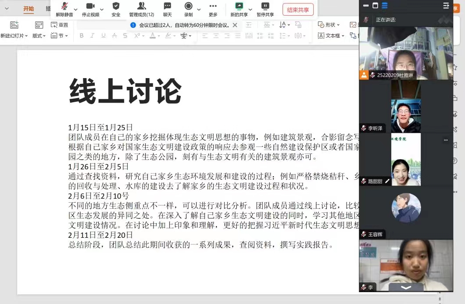Toggle camera with 停止视频
The width and height of the screenshot is (465, 304).
90,6
